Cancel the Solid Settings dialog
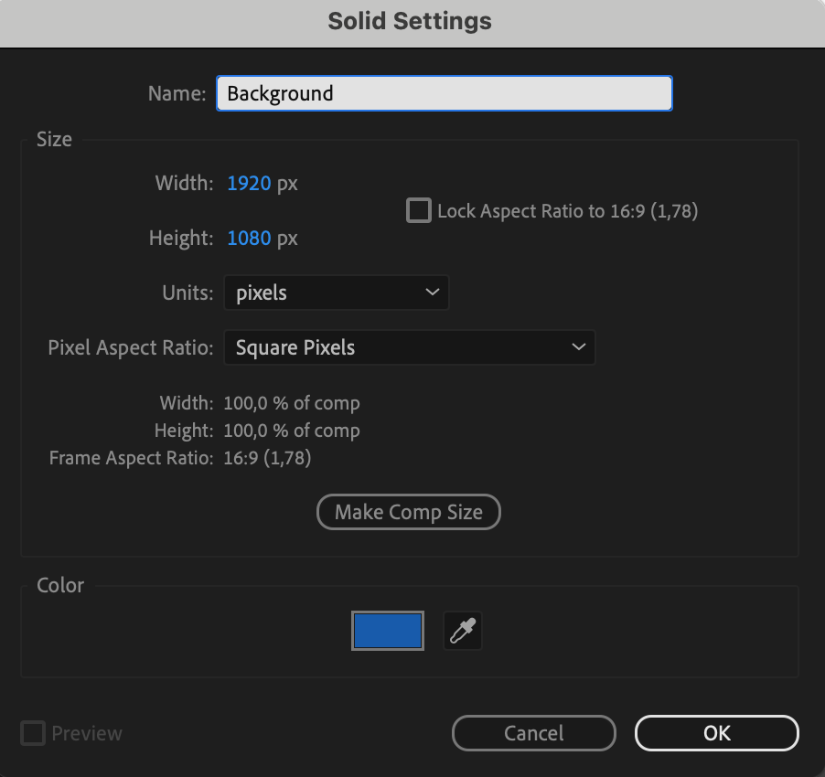 533,733
